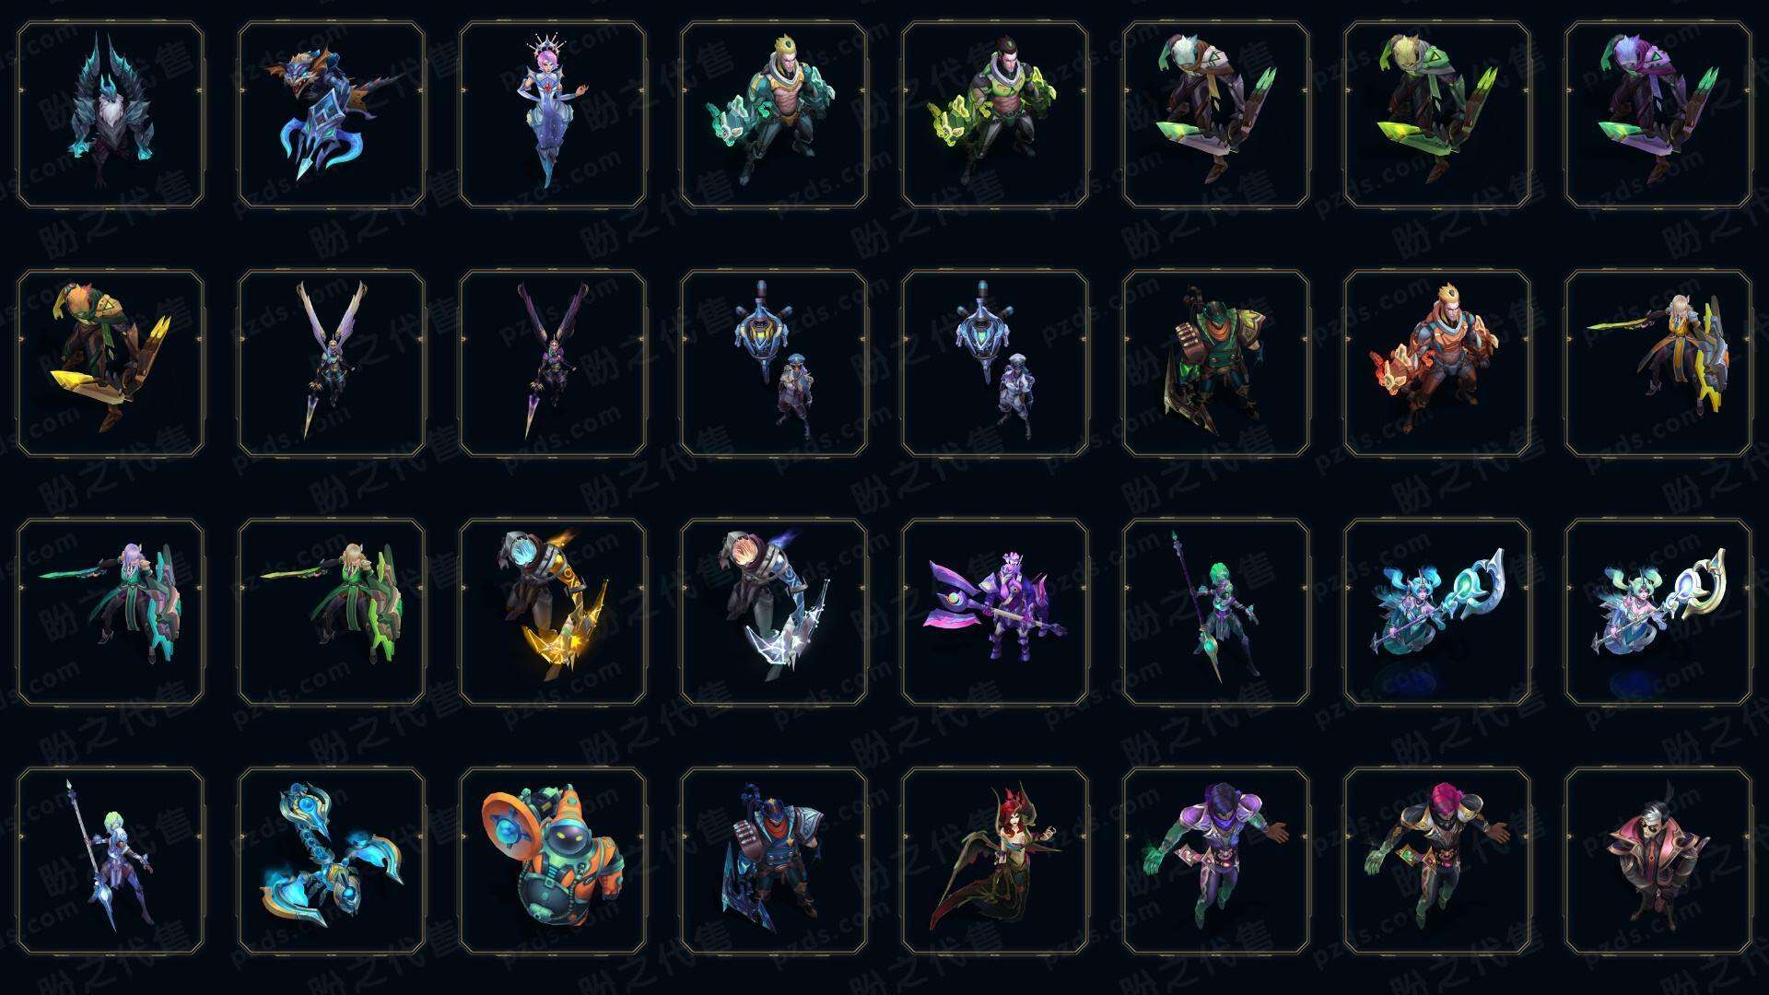Select the orange-armored man with fiery gauntlets
Image resolution: width=1769 pixels, height=995 pixels.
[1436, 363]
